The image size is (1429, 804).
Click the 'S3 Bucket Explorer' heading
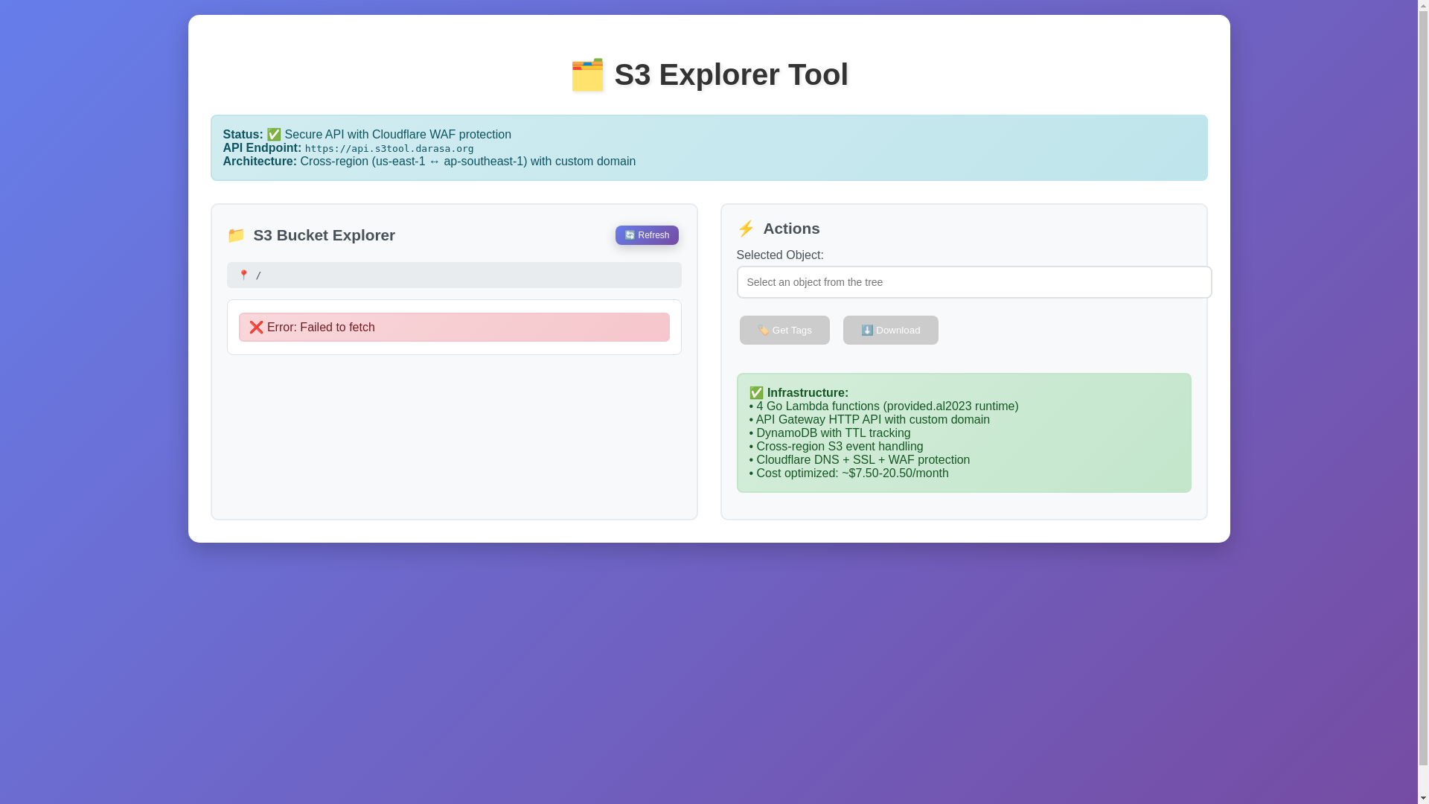[x=324, y=235]
